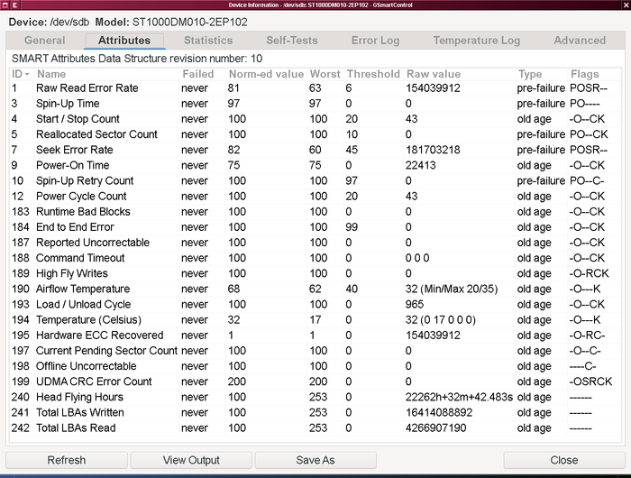Click the Flags column header
The image size is (631, 478).
[x=585, y=74]
